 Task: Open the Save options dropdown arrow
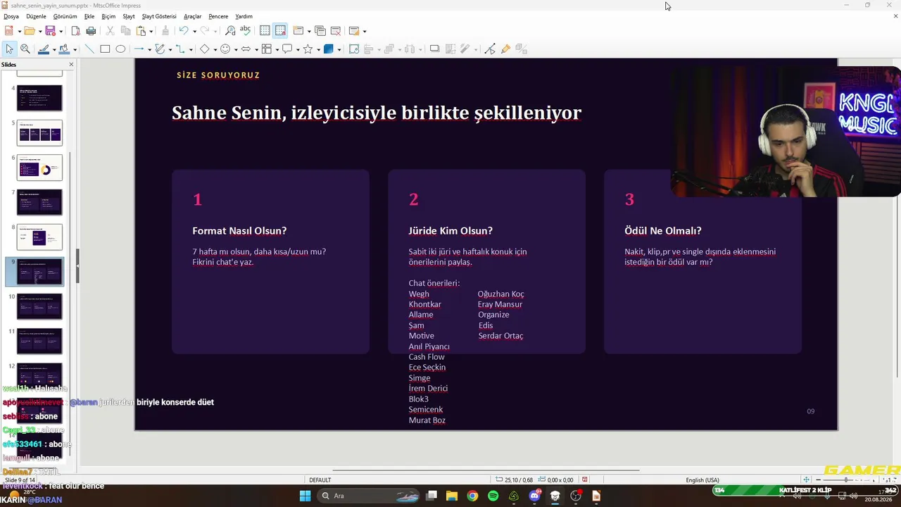coord(61,31)
